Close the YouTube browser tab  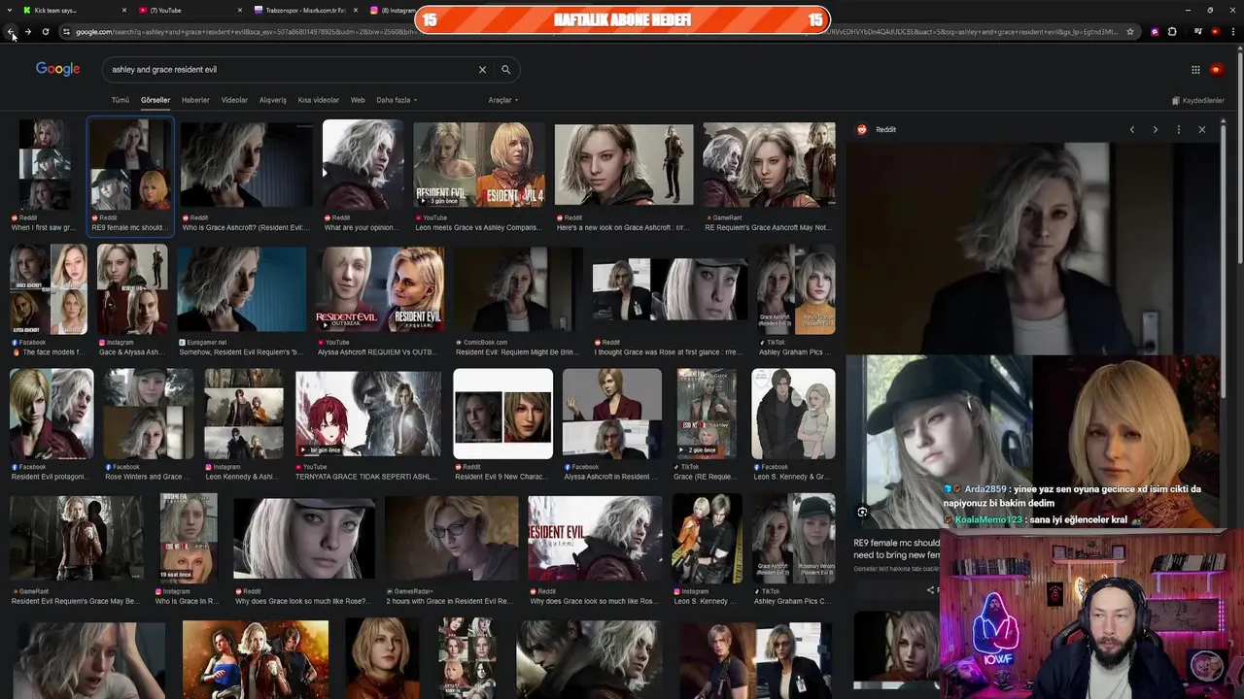[240, 10]
